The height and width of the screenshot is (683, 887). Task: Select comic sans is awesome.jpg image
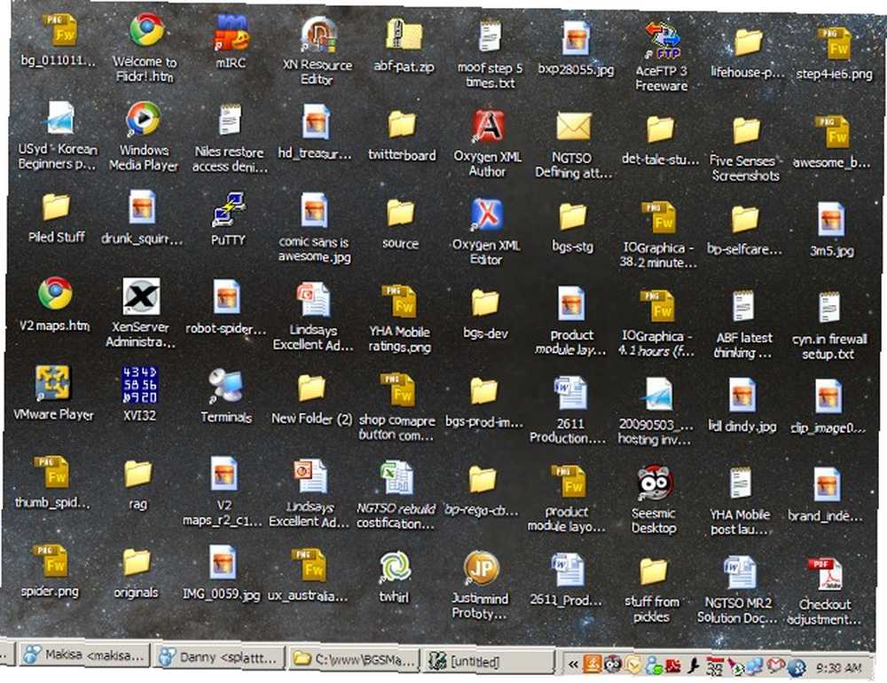(x=314, y=211)
